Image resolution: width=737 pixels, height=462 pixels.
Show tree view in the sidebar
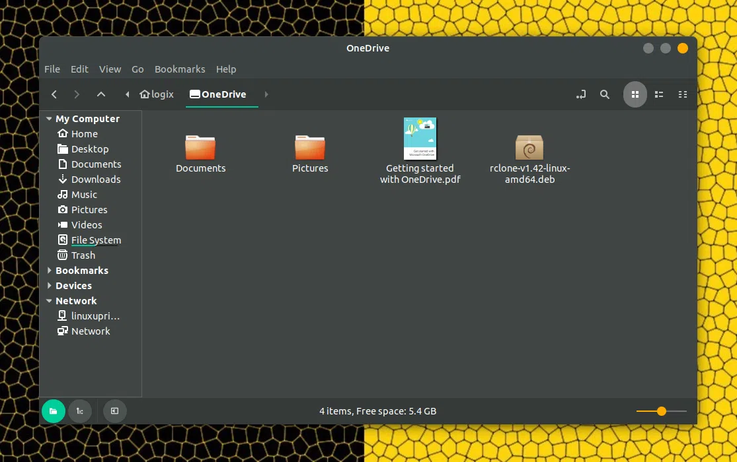click(80, 411)
